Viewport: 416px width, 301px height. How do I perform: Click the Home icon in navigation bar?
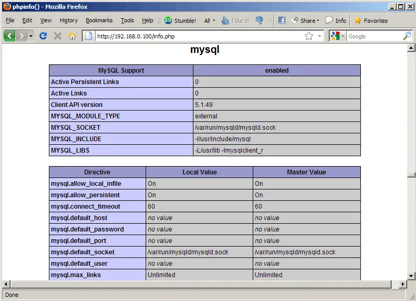point(72,36)
